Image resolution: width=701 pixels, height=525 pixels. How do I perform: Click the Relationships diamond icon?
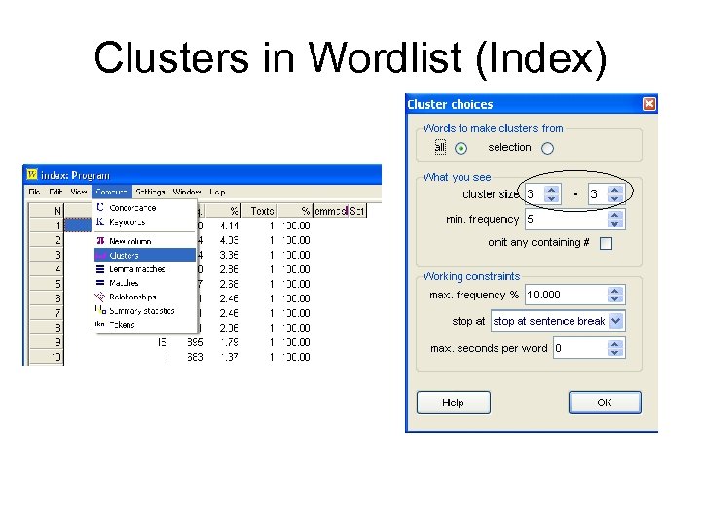point(99,297)
